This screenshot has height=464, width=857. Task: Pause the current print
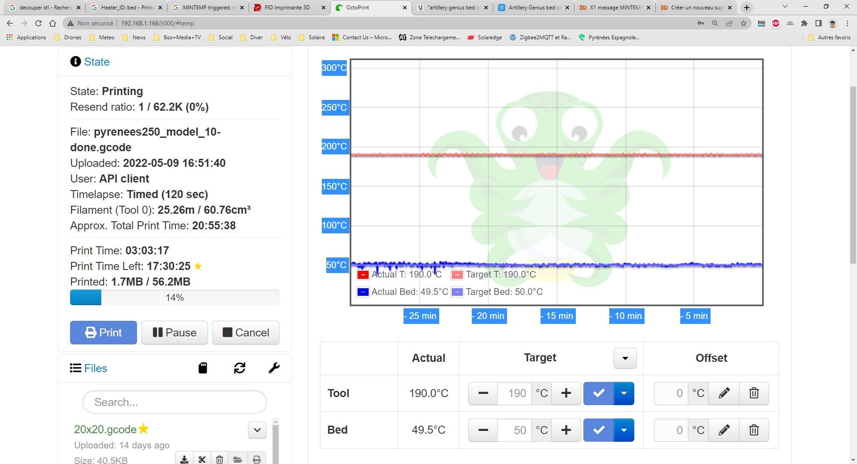(x=175, y=332)
